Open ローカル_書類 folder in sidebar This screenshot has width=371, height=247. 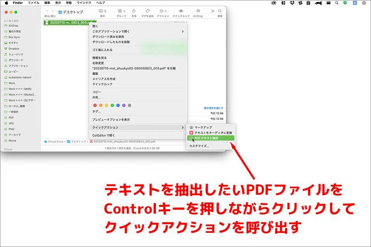17,106
